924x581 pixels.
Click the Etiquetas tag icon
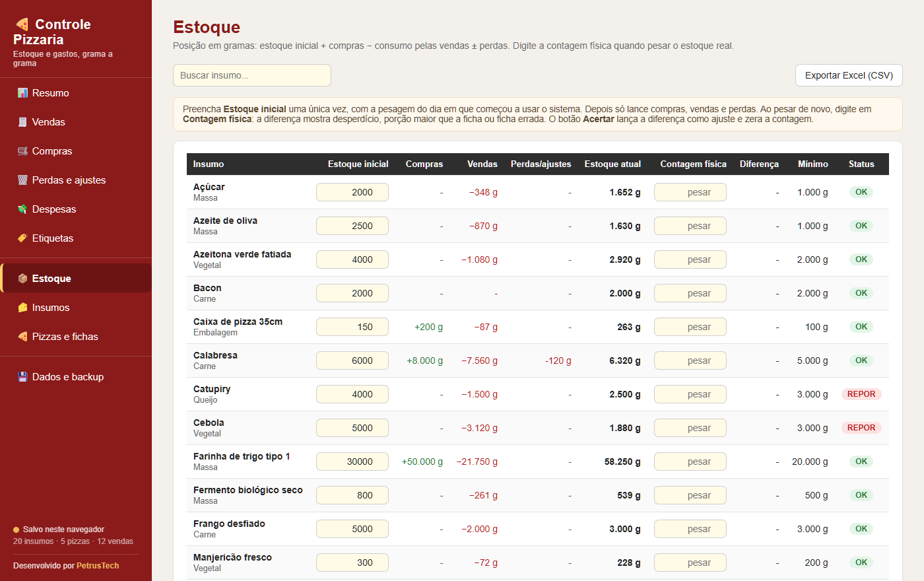pos(22,238)
